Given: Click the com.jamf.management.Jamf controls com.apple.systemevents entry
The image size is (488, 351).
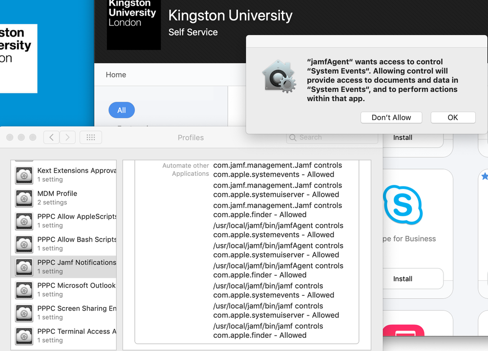Looking at the screenshot, I should [277, 170].
